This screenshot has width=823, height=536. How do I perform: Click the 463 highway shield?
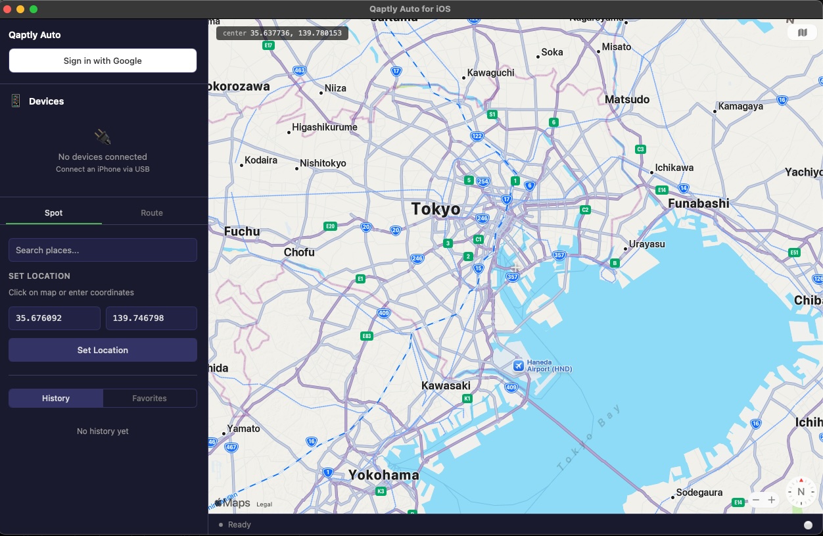(x=300, y=70)
